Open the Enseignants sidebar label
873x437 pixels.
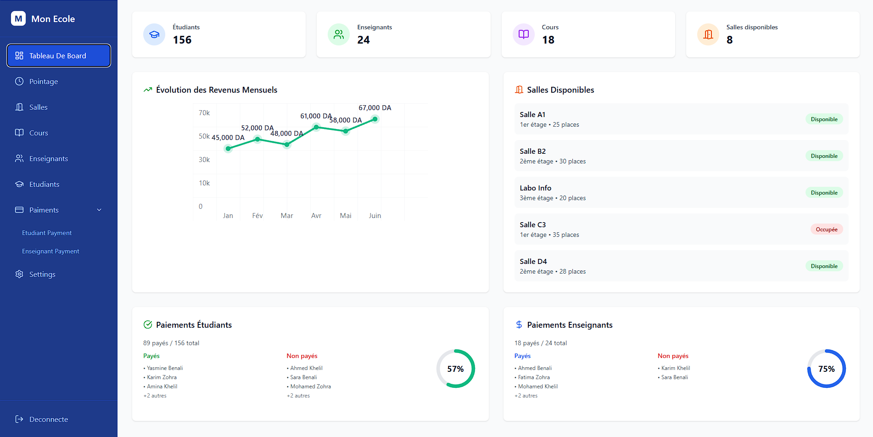[x=49, y=158]
